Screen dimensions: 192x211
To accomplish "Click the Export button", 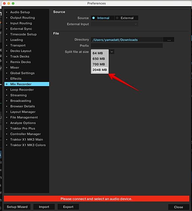I will tap(68, 207).
